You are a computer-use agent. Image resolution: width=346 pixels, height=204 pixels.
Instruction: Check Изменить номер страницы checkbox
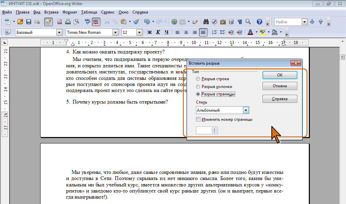198,119
